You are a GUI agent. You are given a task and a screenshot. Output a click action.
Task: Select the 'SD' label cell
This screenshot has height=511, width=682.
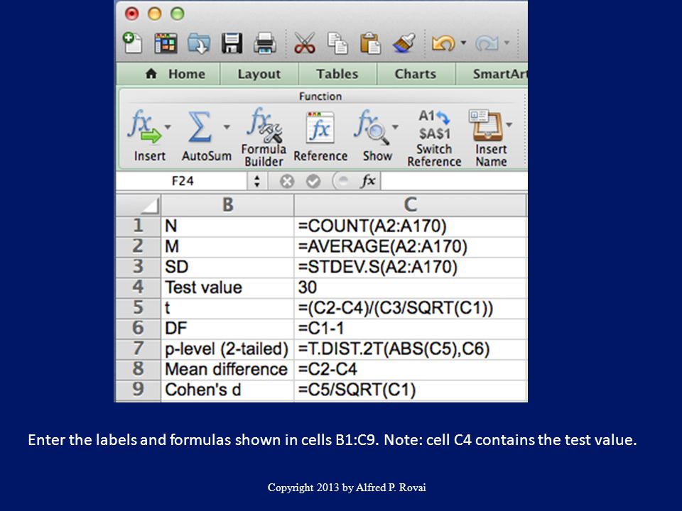tap(227, 267)
